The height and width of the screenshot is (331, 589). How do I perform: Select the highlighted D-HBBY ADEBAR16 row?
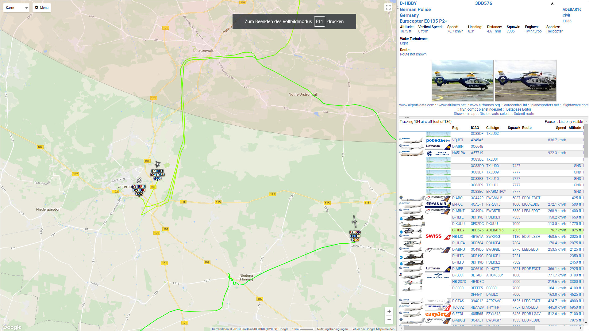[x=491, y=230]
